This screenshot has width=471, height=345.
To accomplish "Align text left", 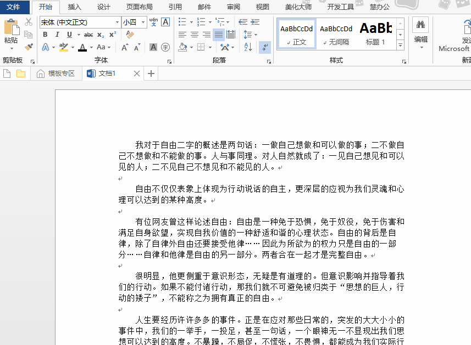I will click(182, 35).
